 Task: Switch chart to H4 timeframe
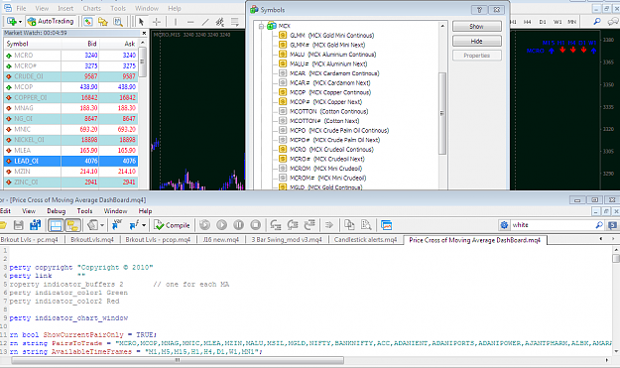(527, 22)
